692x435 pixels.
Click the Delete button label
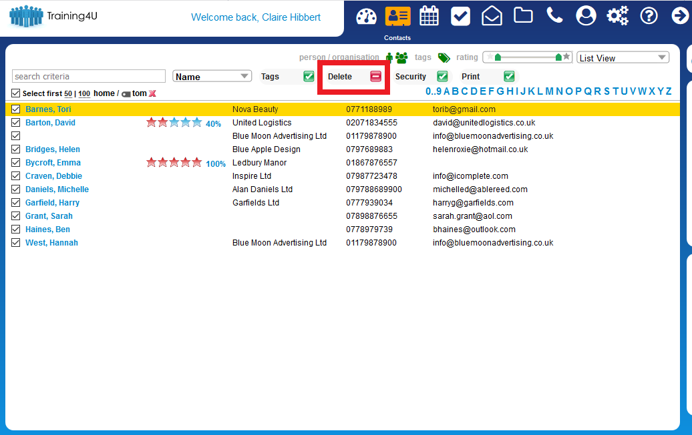(340, 76)
